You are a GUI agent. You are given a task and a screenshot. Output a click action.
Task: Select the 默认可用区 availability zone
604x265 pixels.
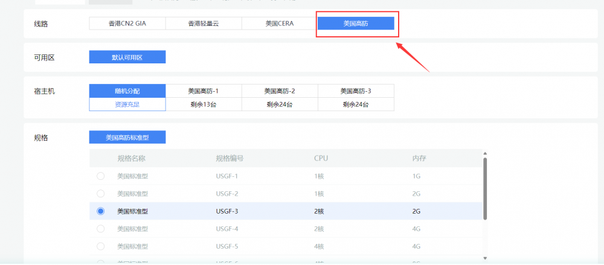coord(127,57)
